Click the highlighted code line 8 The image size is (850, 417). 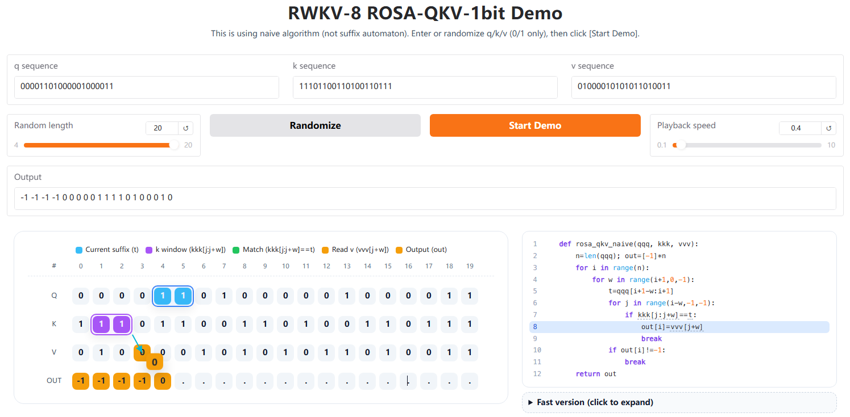coord(679,327)
